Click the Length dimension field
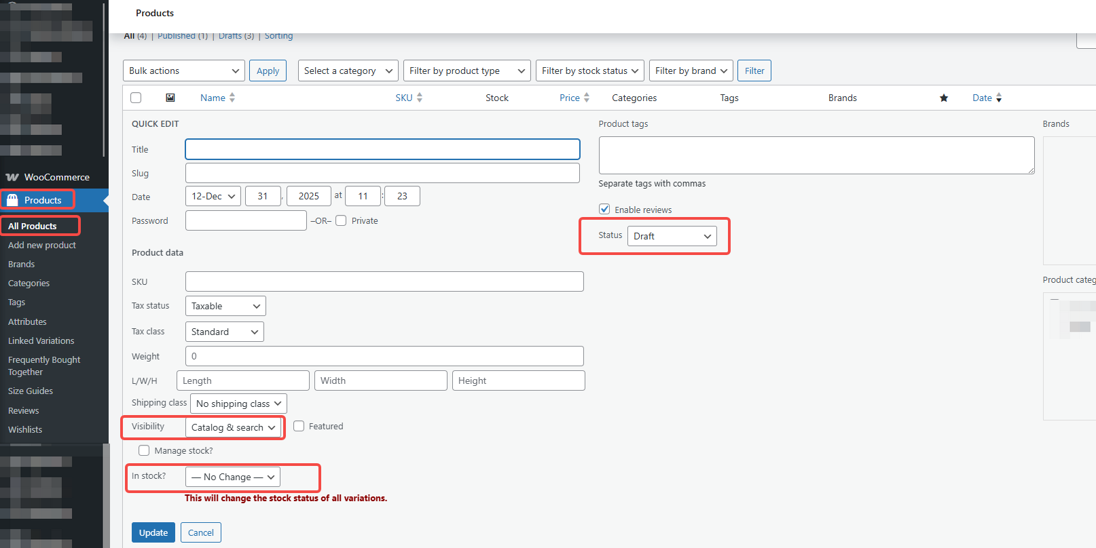Screen dimensions: 1096x548 coord(243,380)
